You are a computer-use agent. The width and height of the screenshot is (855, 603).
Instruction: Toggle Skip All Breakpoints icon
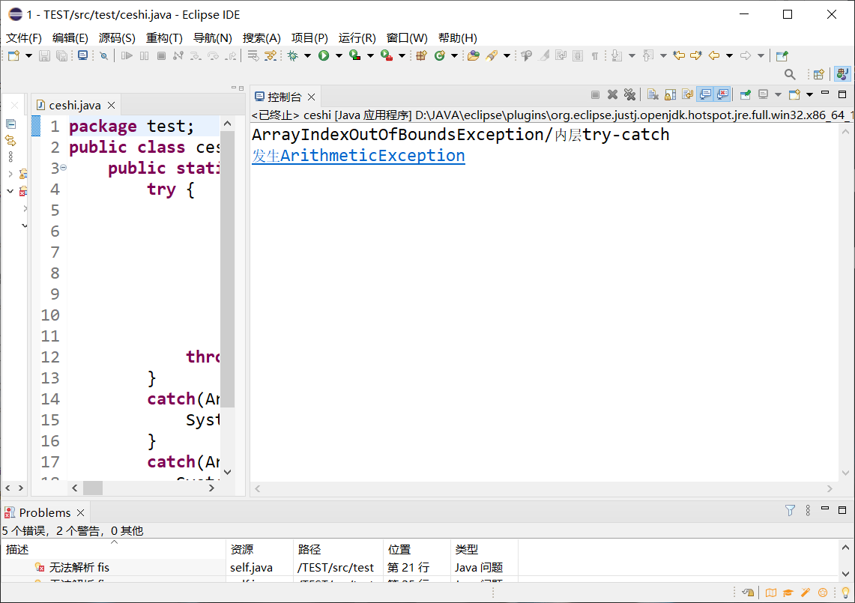[x=103, y=55]
